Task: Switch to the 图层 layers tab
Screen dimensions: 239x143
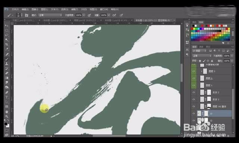Action: (x=194, y=47)
